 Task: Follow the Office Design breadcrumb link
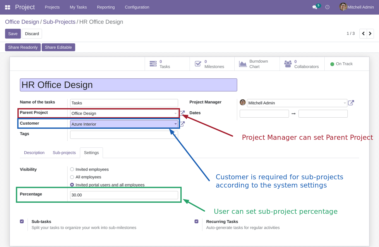click(22, 22)
